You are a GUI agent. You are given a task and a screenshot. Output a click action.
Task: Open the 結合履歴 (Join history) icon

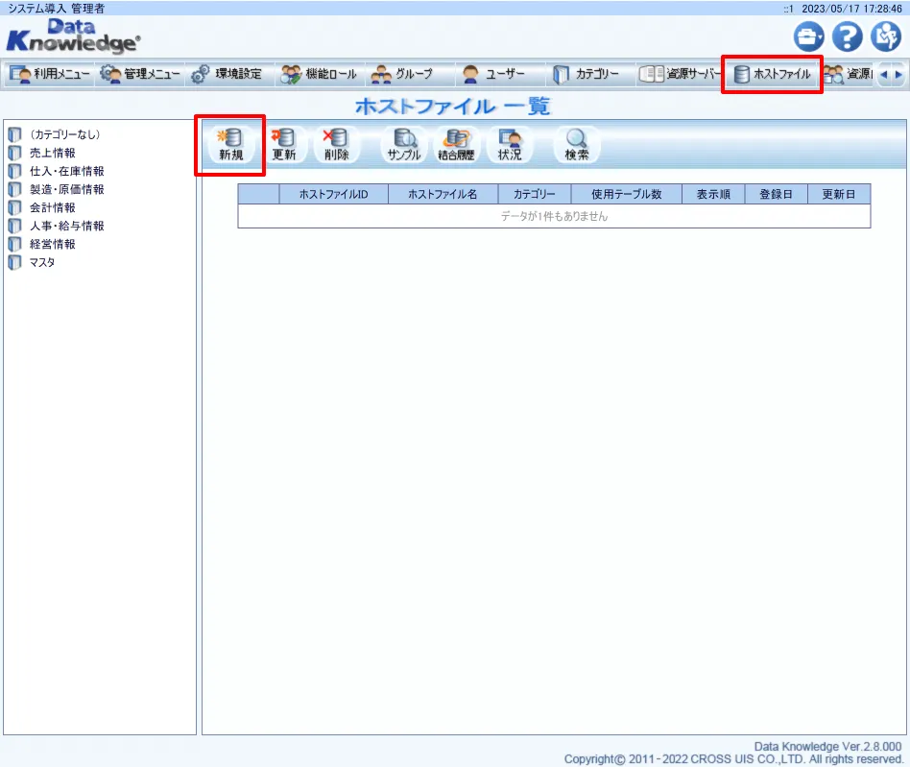pyautogui.click(x=457, y=145)
